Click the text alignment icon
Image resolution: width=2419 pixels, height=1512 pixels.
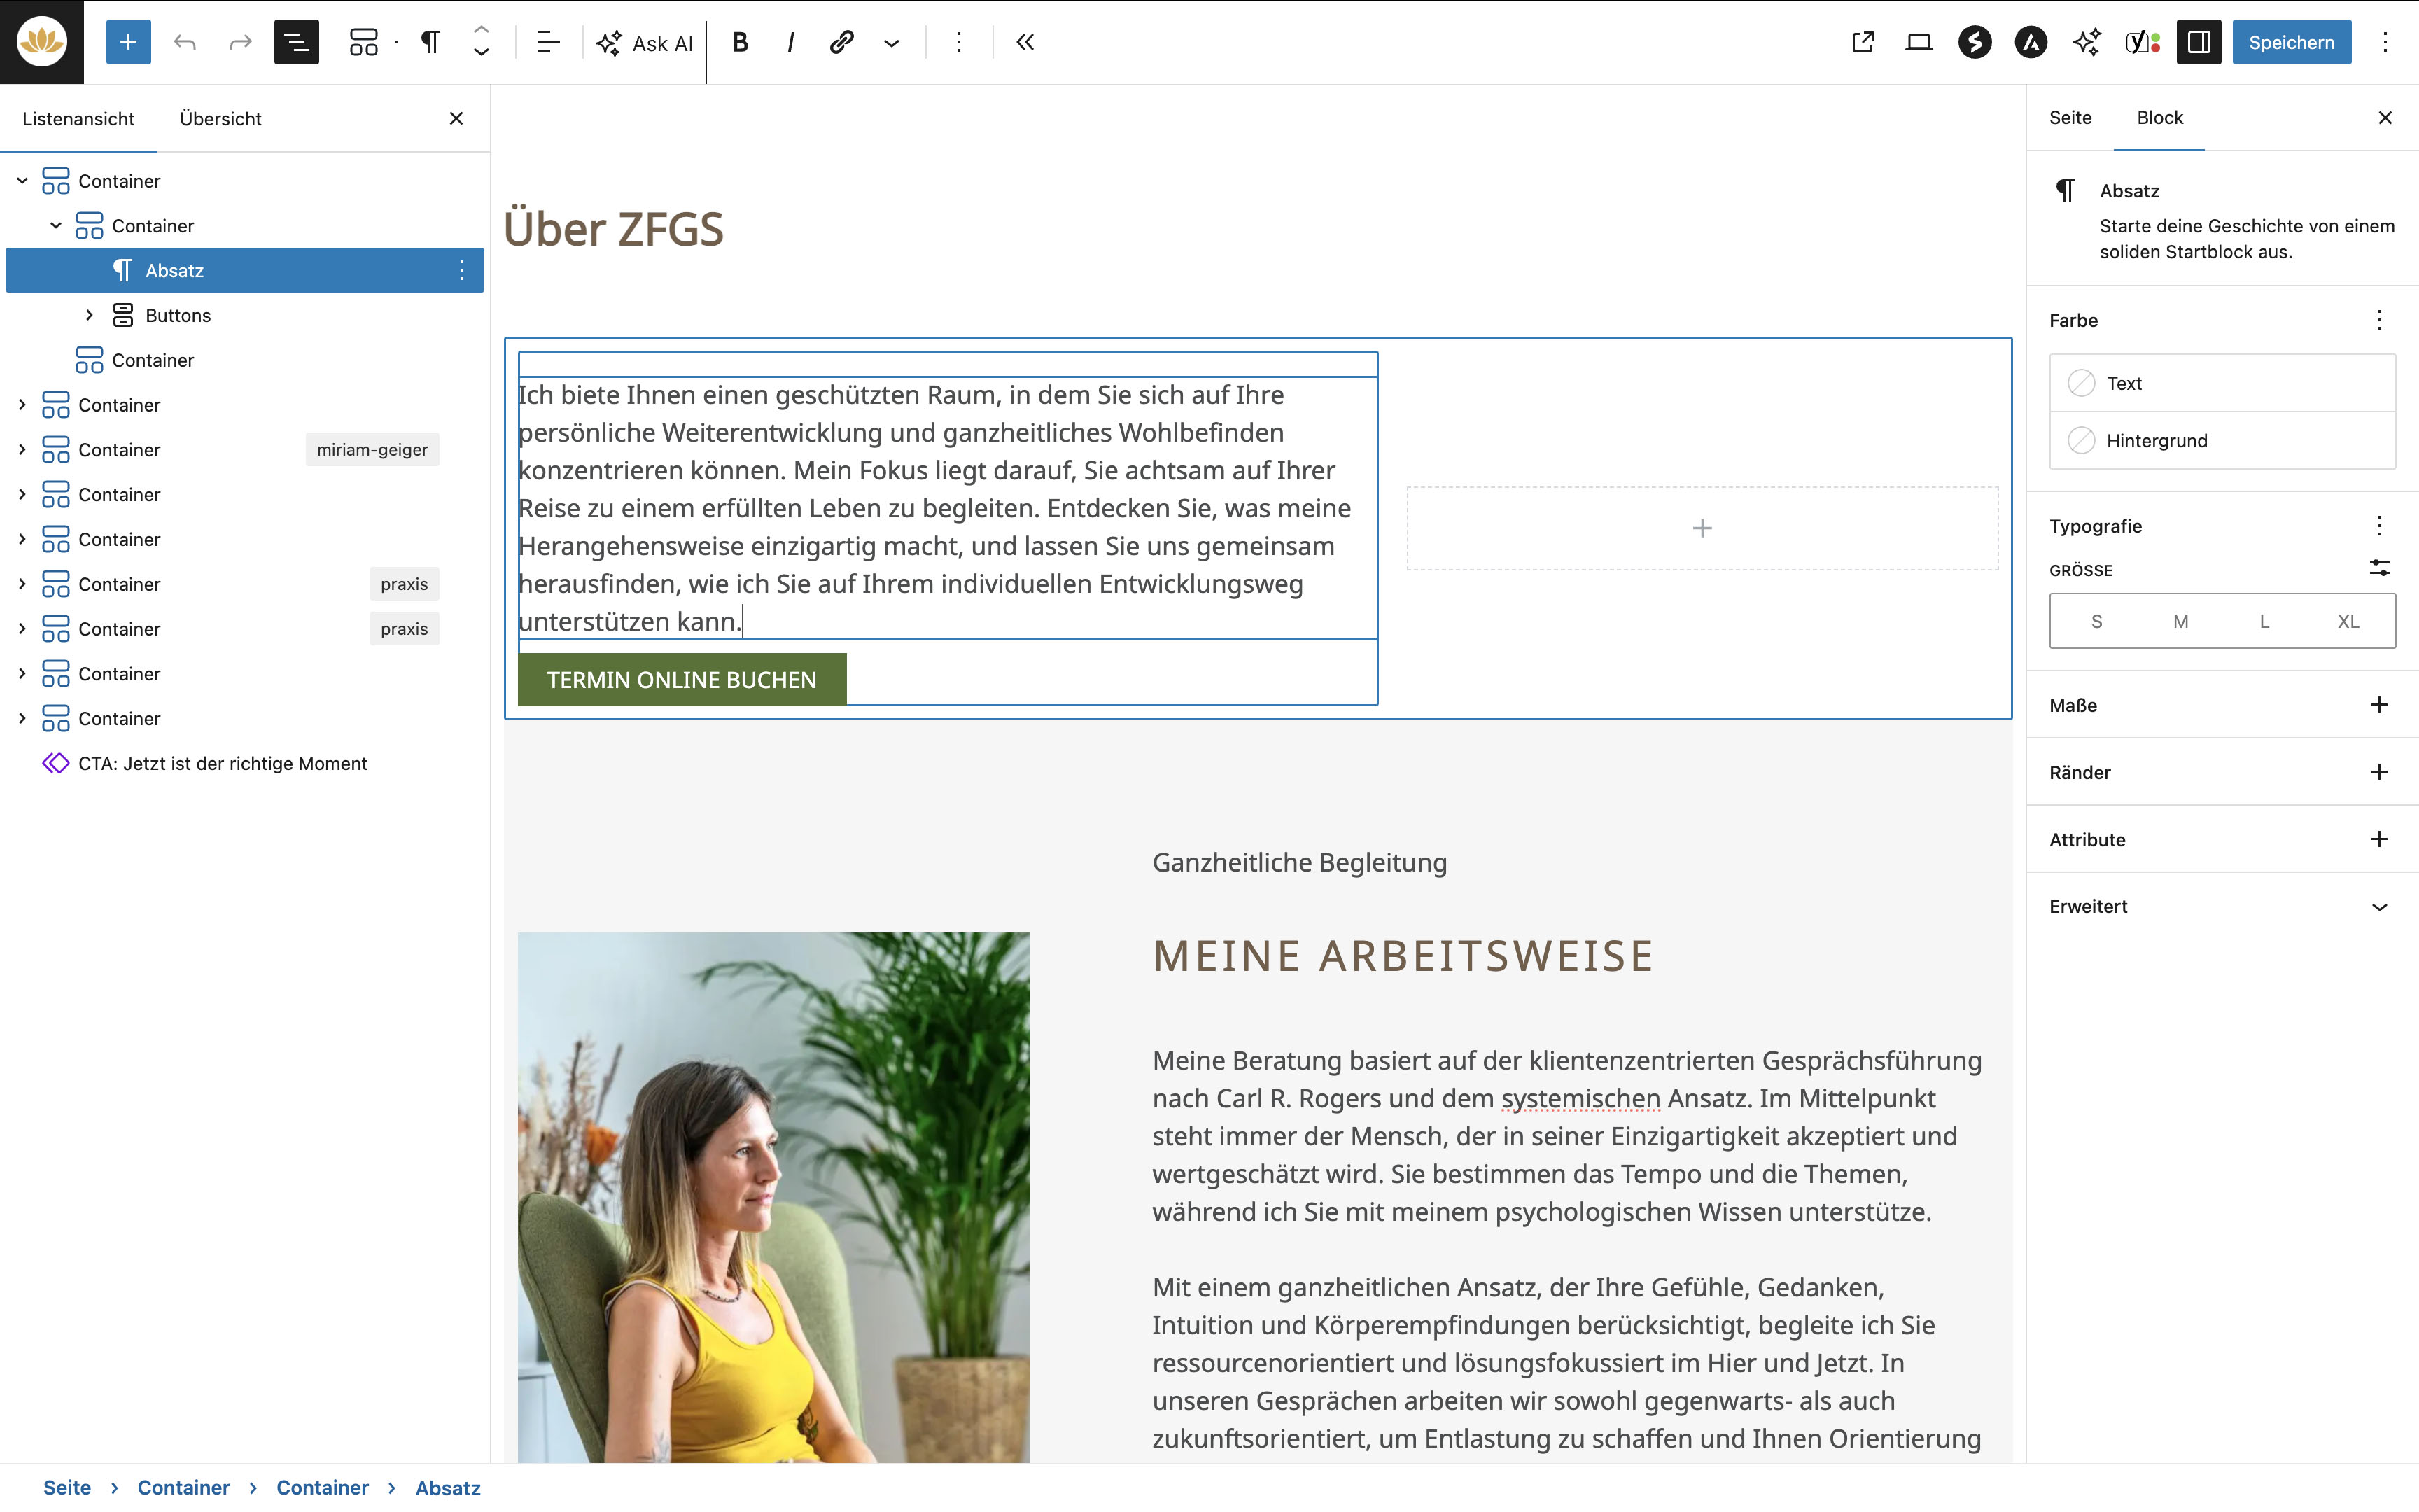(548, 42)
